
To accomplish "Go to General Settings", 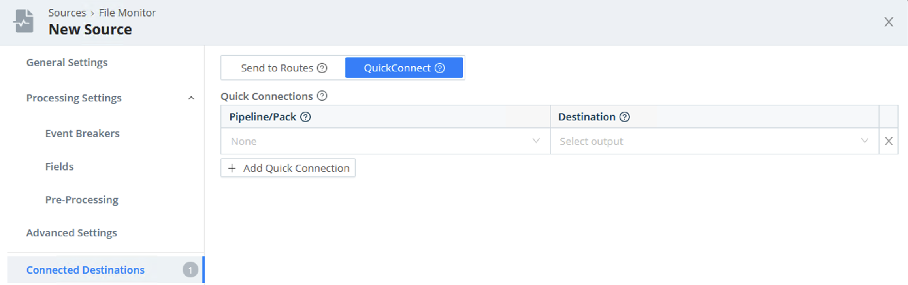I will 67,62.
